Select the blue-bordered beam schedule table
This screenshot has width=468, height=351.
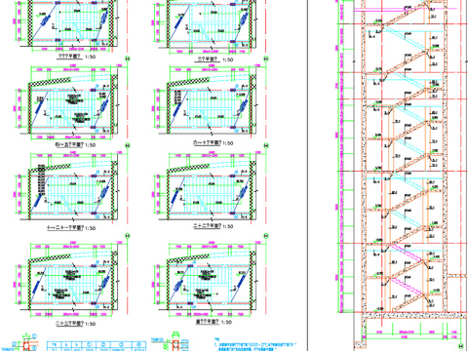point(96,346)
